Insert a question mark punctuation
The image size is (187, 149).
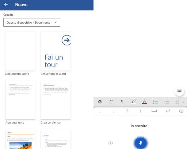click(x=127, y=111)
